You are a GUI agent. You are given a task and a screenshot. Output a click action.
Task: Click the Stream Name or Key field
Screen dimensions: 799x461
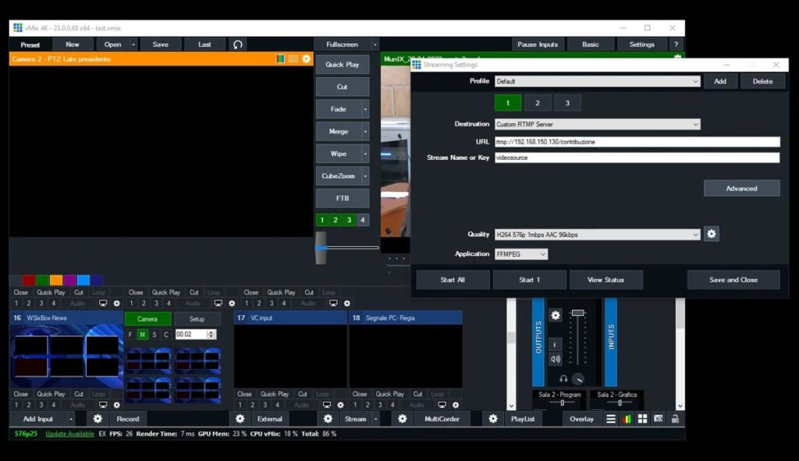click(637, 158)
